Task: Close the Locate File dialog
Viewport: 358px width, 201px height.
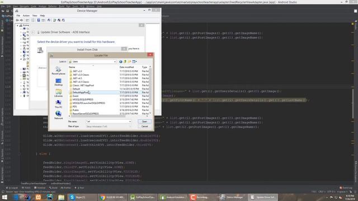Action: point(150,55)
